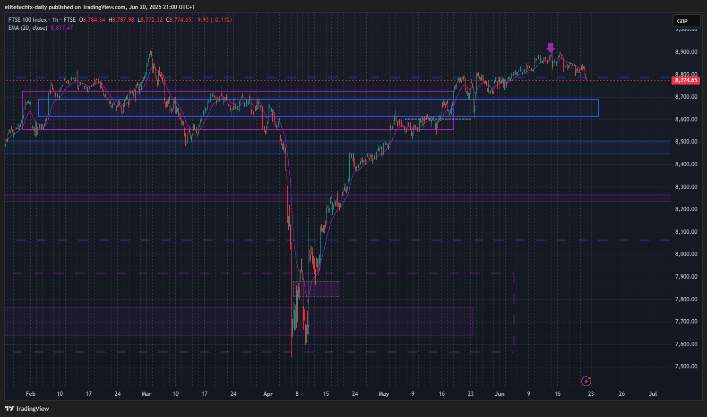This screenshot has height=417, width=707.
Task: Click the change value −9.93 (−0.11%)
Action: tap(213, 20)
